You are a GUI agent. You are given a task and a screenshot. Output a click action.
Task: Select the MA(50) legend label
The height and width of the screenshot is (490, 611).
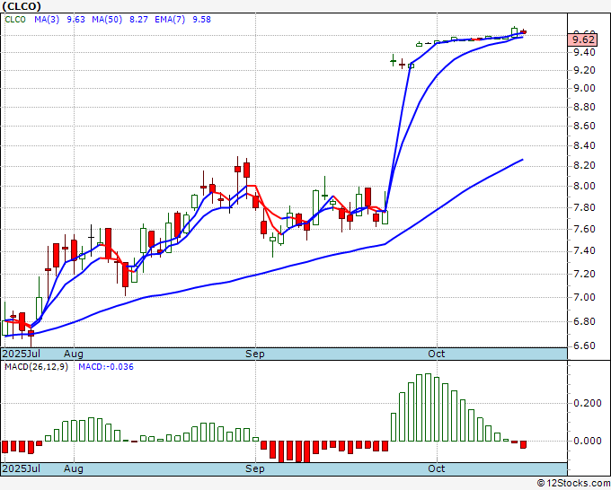107,20
